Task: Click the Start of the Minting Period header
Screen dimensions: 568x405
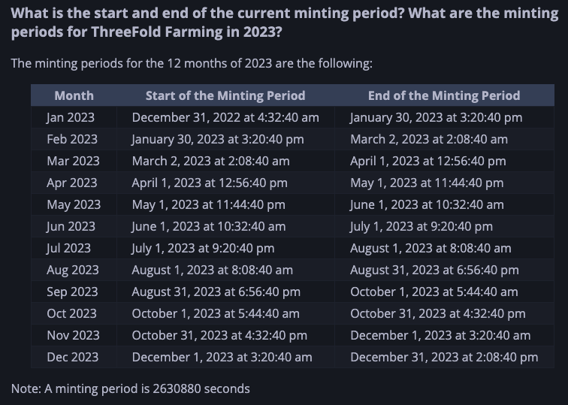Action: 225,95
